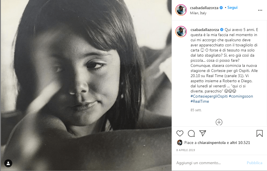This screenshot has width=267, height=171.
Task: Open #CortesiepergliOspiti hashtag
Action: 209,96
